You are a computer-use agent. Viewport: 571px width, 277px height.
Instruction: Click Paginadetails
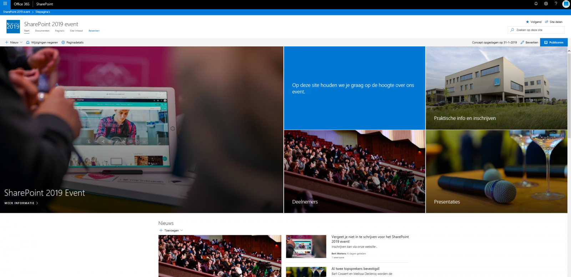click(72, 42)
